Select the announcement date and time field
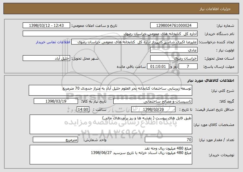This screenshot has height=172, width=243. (47, 26)
